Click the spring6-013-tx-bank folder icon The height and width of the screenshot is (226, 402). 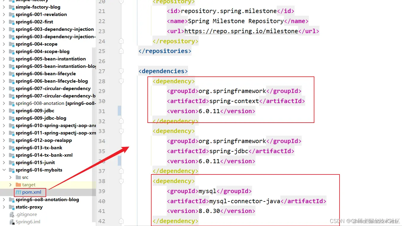pos(12,148)
